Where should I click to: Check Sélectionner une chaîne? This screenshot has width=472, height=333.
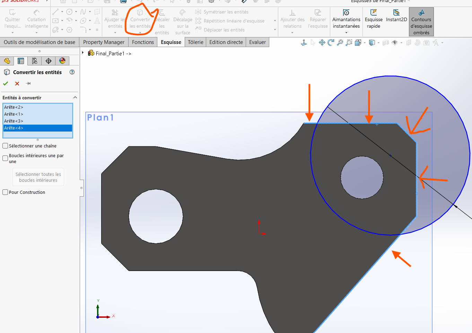pyautogui.click(x=5, y=146)
